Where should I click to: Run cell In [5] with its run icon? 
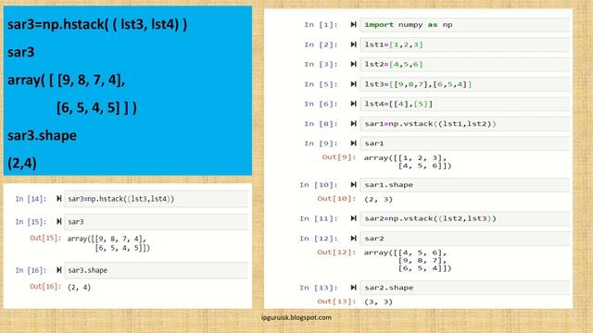353,84
